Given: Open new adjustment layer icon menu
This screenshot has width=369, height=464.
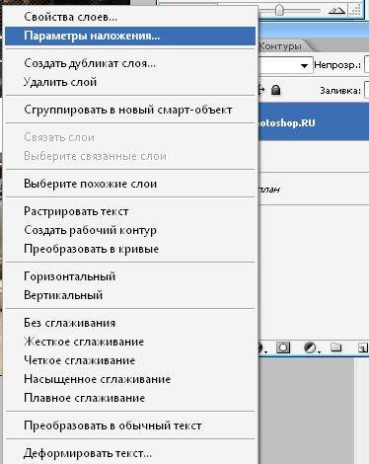Looking at the screenshot, I should (x=311, y=348).
